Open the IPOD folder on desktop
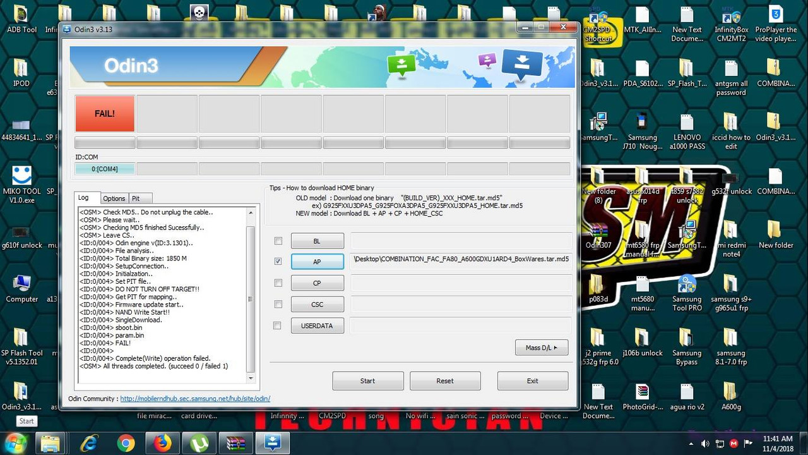 (21, 73)
